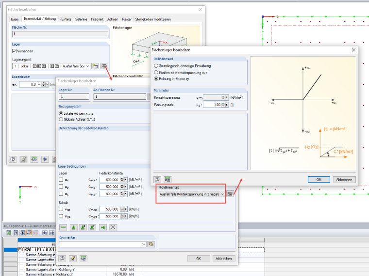Click units 0.00 icon in nonlinearity dialog
The image size is (369, 276).
click(168, 180)
